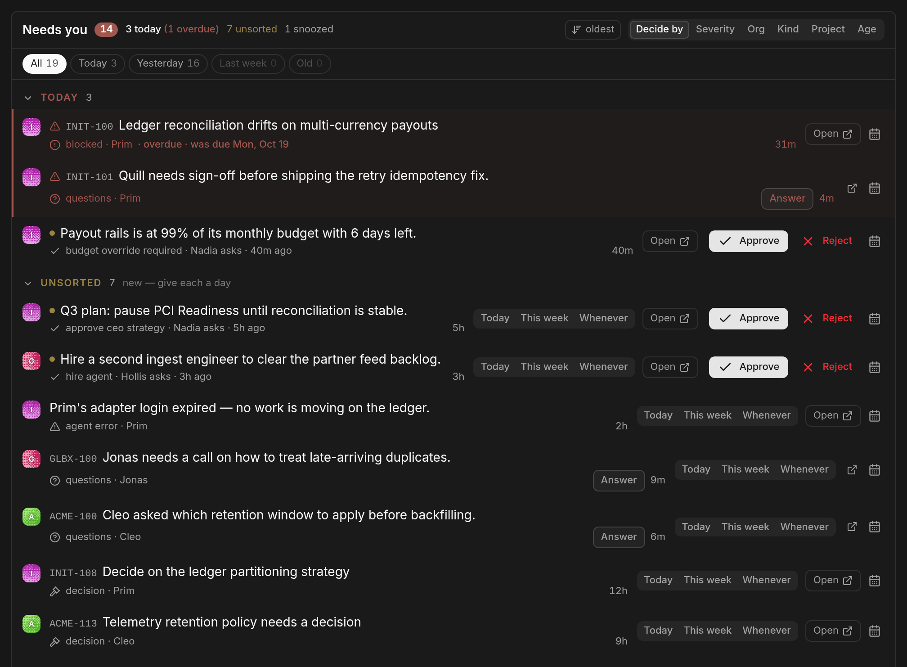Image resolution: width=907 pixels, height=667 pixels.
Task: Approve the Payout rails budget override
Action: [x=748, y=241]
